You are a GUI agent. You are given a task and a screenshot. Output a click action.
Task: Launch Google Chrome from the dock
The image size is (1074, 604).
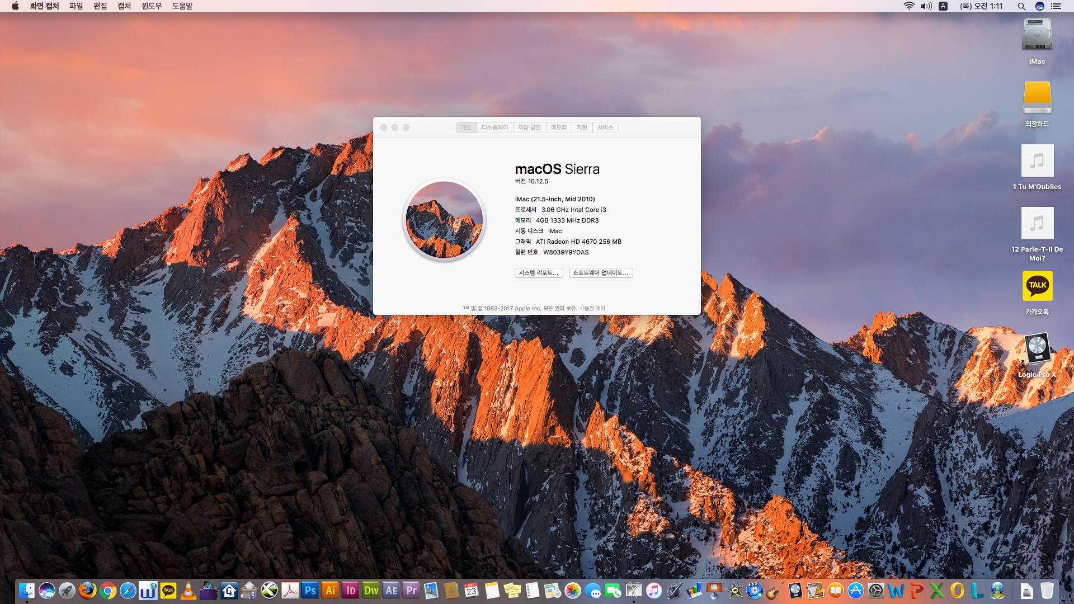tap(108, 591)
